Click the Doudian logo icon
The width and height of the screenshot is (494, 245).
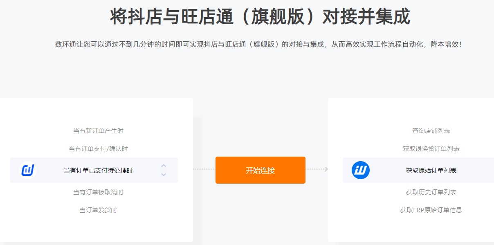point(28,170)
